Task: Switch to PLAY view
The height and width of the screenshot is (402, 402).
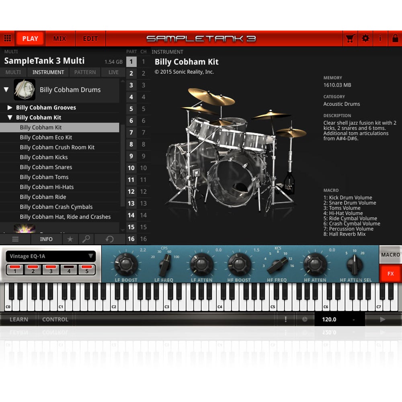Action: [x=30, y=39]
